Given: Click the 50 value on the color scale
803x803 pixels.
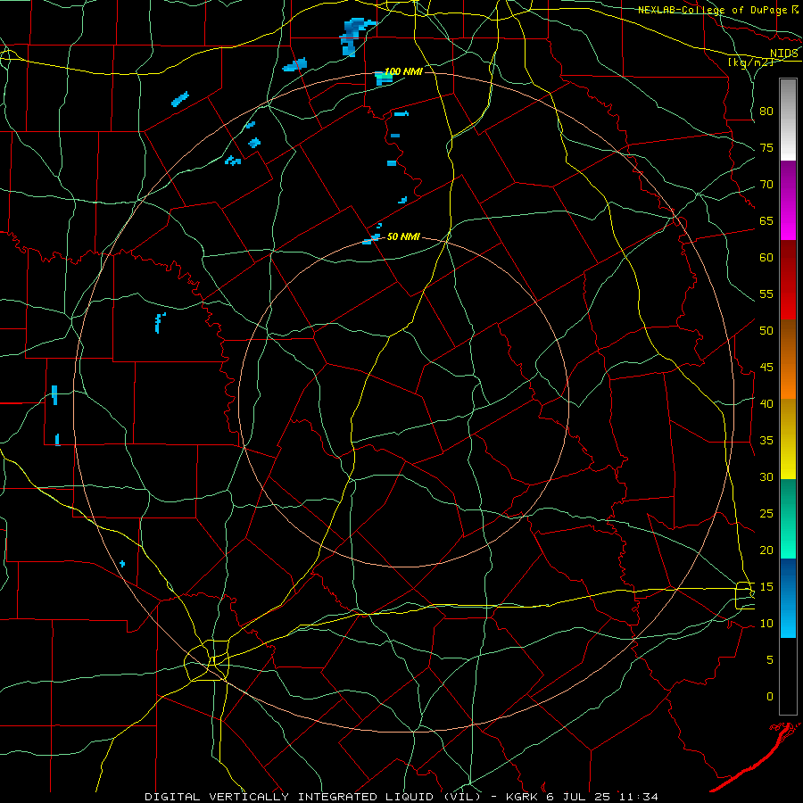Looking at the screenshot, I should point(766,331).
